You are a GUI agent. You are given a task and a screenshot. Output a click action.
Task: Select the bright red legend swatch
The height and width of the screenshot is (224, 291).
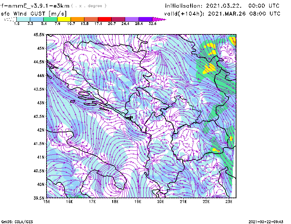(x=105, y=19)
